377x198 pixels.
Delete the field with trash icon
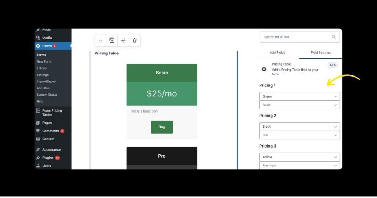[x=135, y=40]
